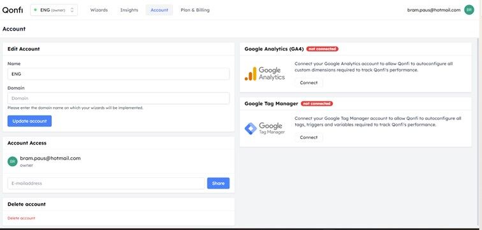This screenshot has width=482, height=230.
Task: Click the E-mailaddress input field
Action: click(106, 183)
